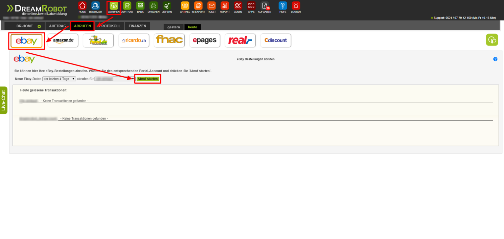Open the LIEFERN delivery icon

(167, 5)
